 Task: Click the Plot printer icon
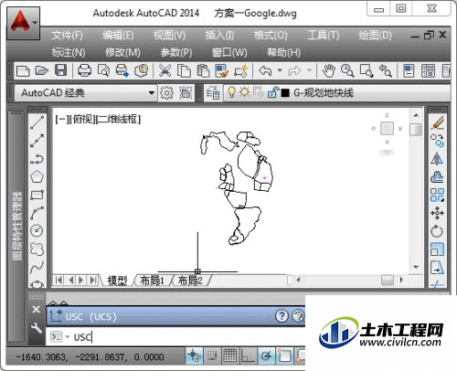tap(84, 71)
